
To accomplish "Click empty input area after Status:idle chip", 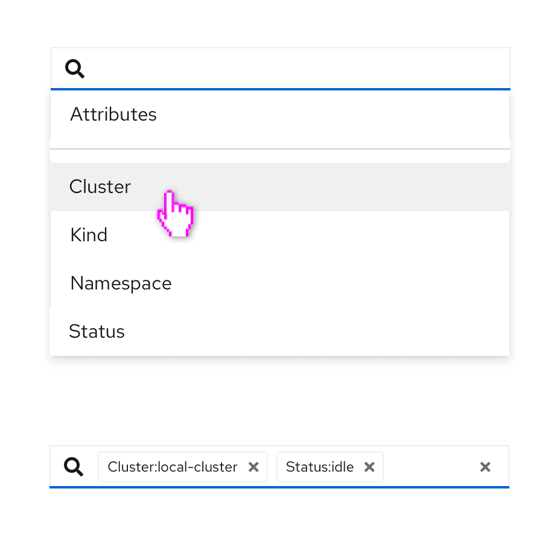I will 428,467.
